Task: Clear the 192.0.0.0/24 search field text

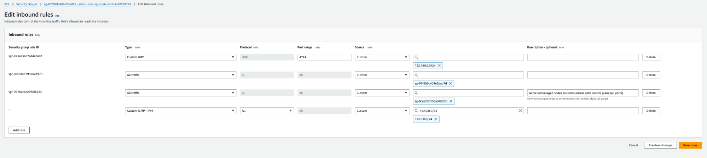Action: 520,111
